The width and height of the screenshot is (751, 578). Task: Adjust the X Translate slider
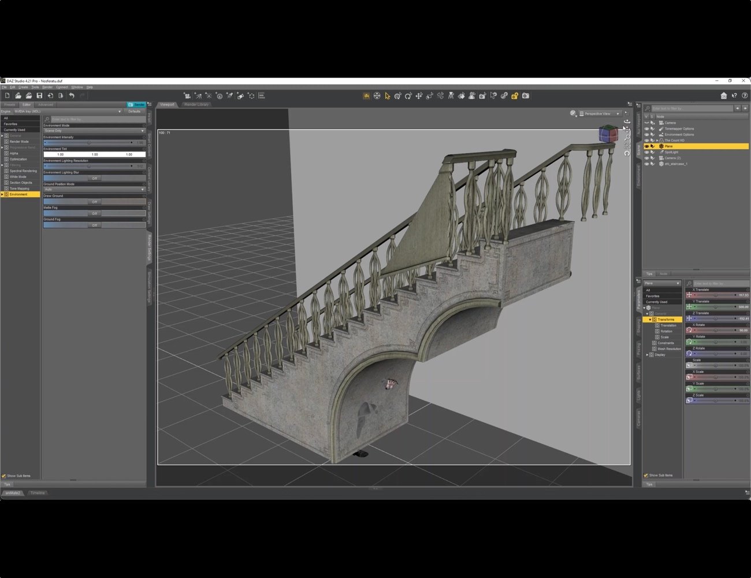click(716, 295)
